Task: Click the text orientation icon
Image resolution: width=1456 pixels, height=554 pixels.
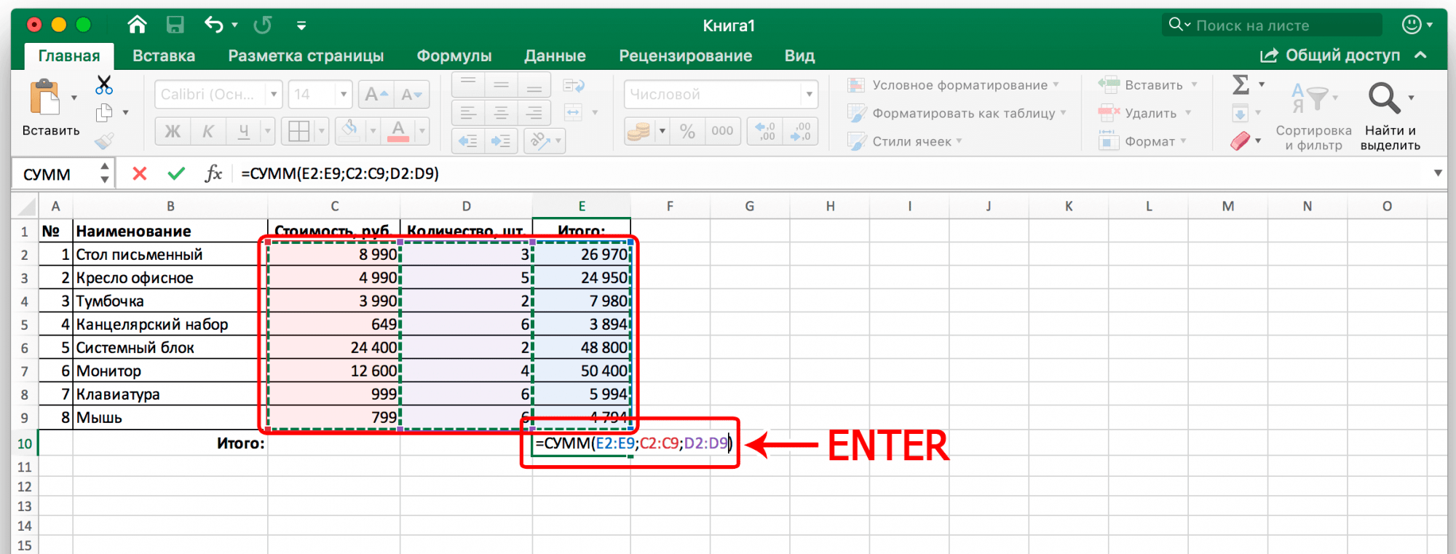Action: point(539,141)
